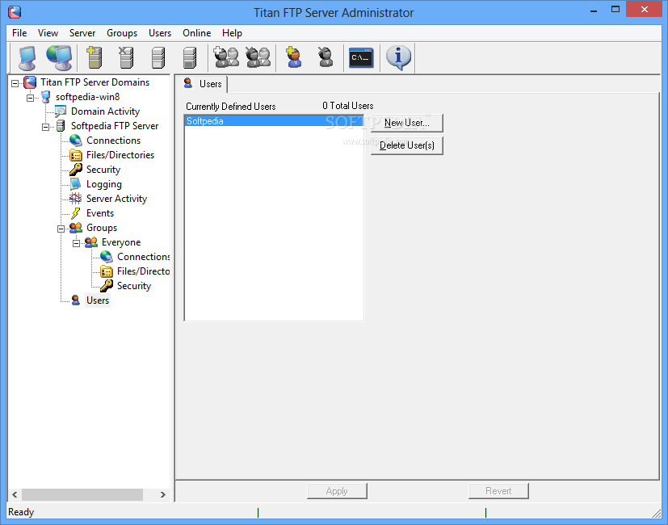This screenshot has height=525, width=668.
Task: Click the Revert button
Action: pos(498,491)
